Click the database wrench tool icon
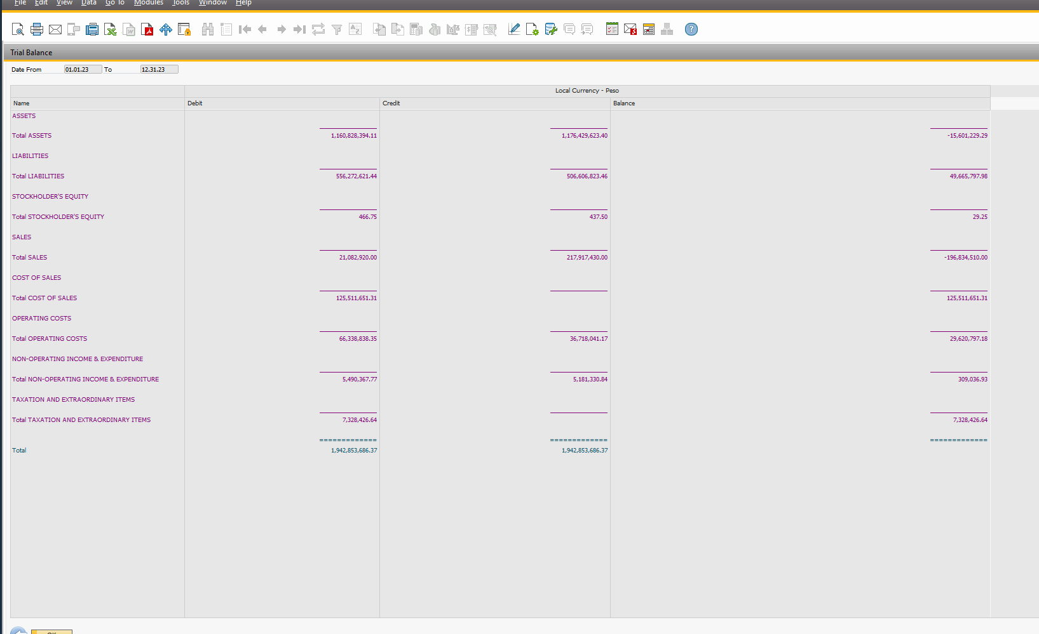This screenshot has height=634, width=1039. (x=551, y=29)
